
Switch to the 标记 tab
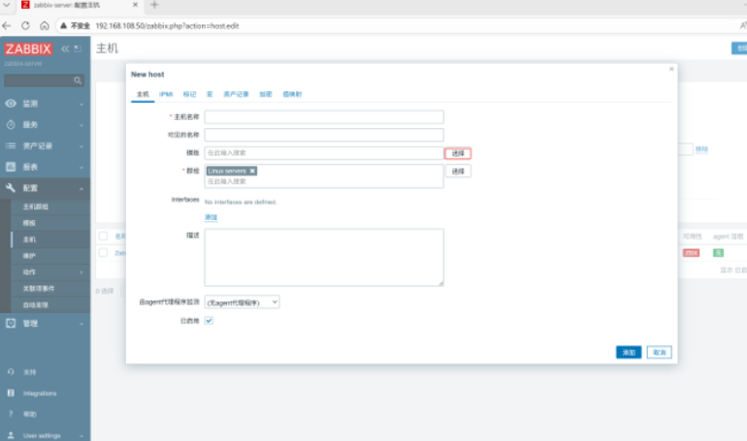pos(189,94)
